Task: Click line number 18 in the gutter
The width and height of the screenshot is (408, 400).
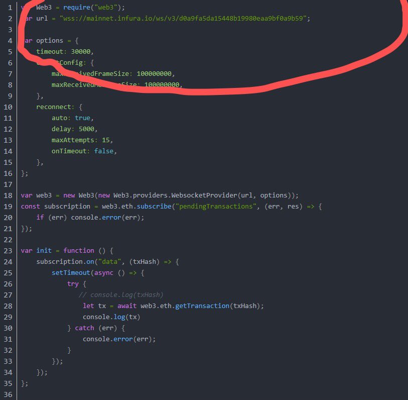Action: pos(8,195)
